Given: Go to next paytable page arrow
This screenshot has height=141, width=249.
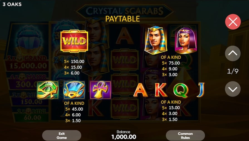Looking at the screenshot, I should pos(233,89).
